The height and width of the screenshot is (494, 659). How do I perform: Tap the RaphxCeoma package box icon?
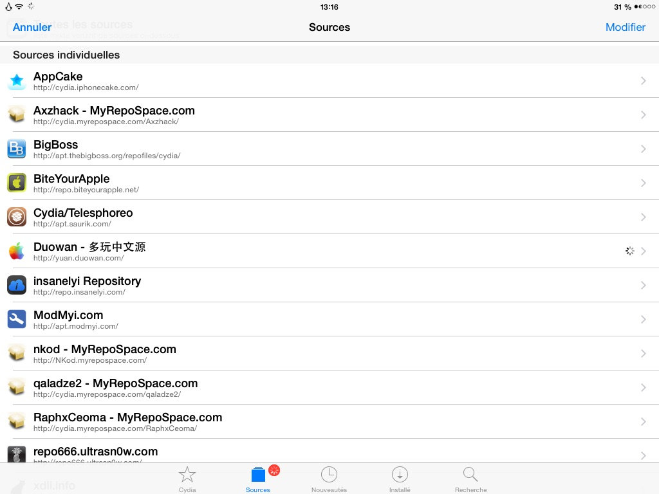point(17,421)
